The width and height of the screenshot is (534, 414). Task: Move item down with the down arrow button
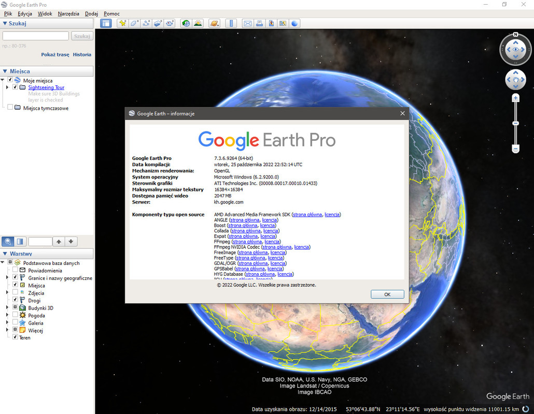click(71, 242)
